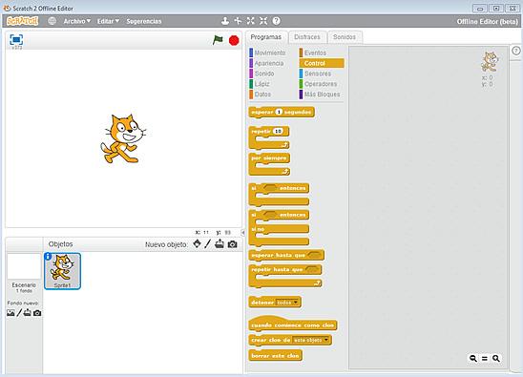Choose new sprite from library icon
Viewport: 523px width, 377px height.
(x=198, y=244)
